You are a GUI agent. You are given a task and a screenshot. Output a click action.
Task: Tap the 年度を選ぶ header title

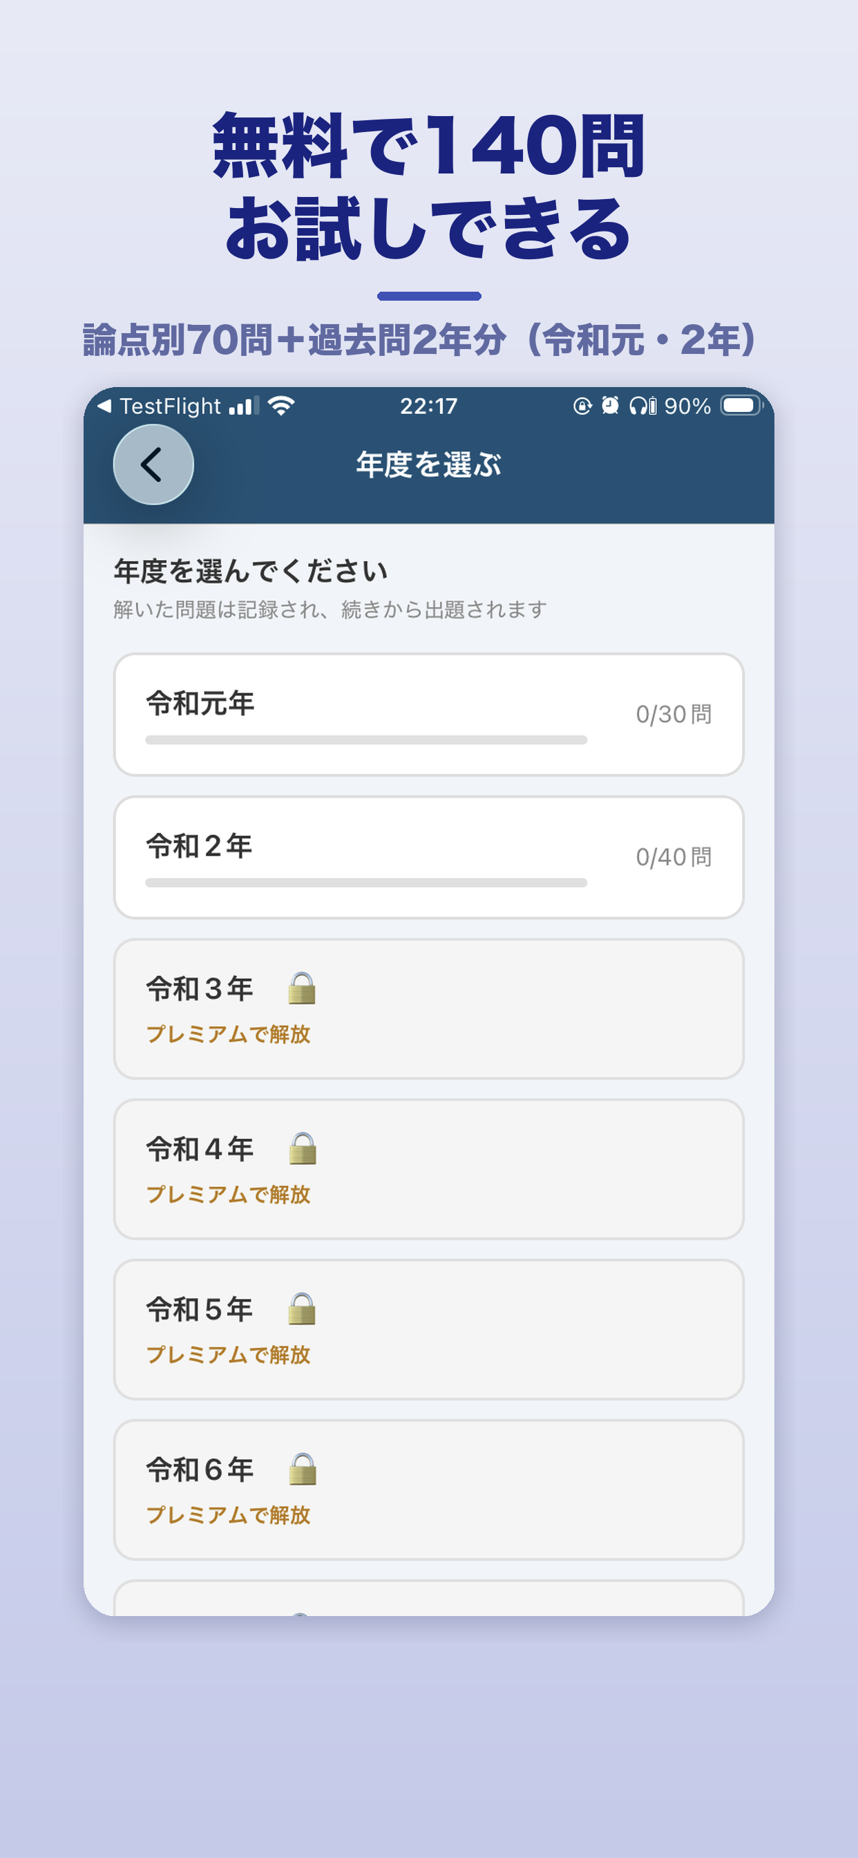429,464
